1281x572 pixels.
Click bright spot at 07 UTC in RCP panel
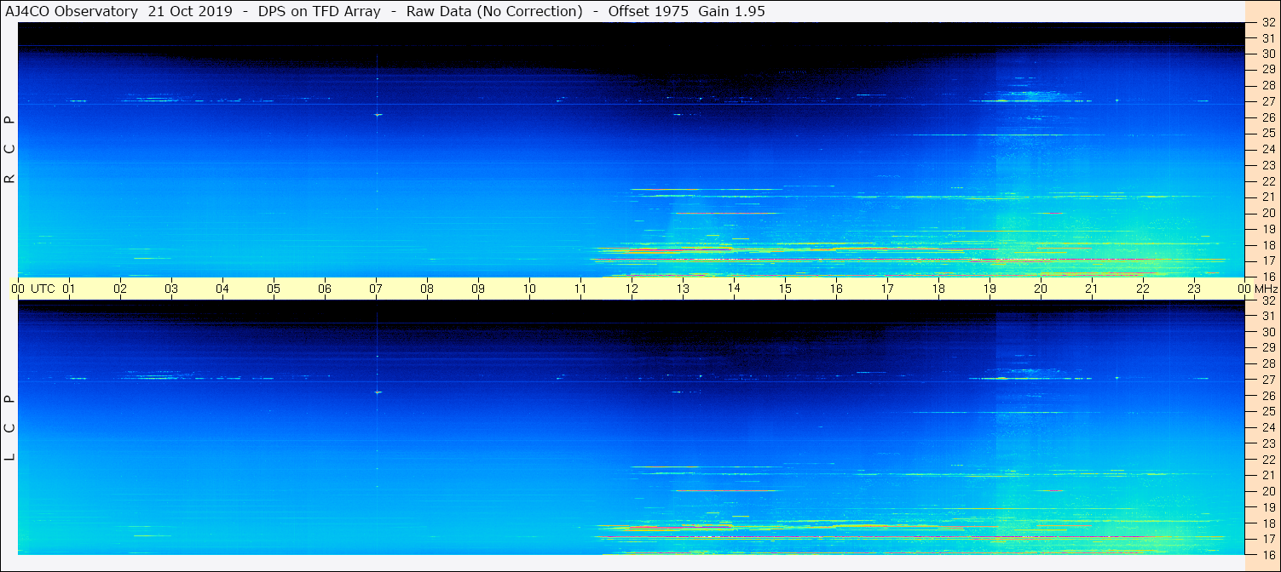377,114
